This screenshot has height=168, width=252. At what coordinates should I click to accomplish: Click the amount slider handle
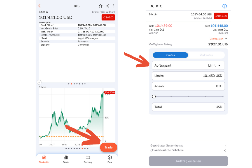(x=154, y=96)
